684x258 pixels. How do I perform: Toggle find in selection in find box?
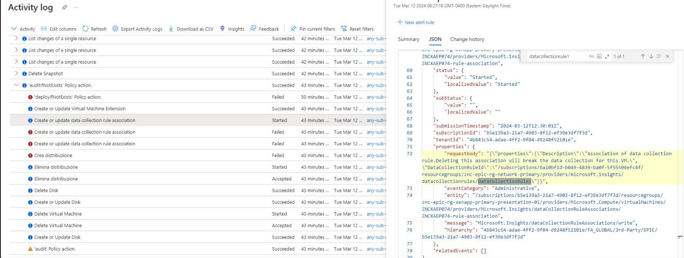[659, 56]
